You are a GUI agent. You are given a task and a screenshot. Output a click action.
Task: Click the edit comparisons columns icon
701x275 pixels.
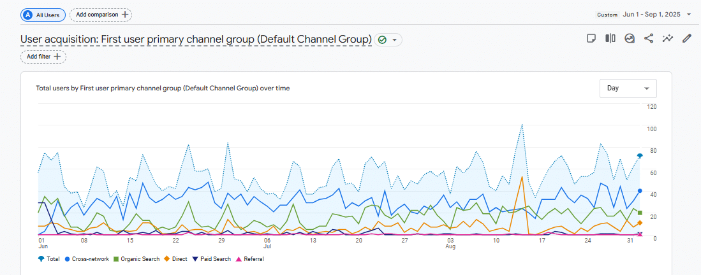click(x=610, y=39)
